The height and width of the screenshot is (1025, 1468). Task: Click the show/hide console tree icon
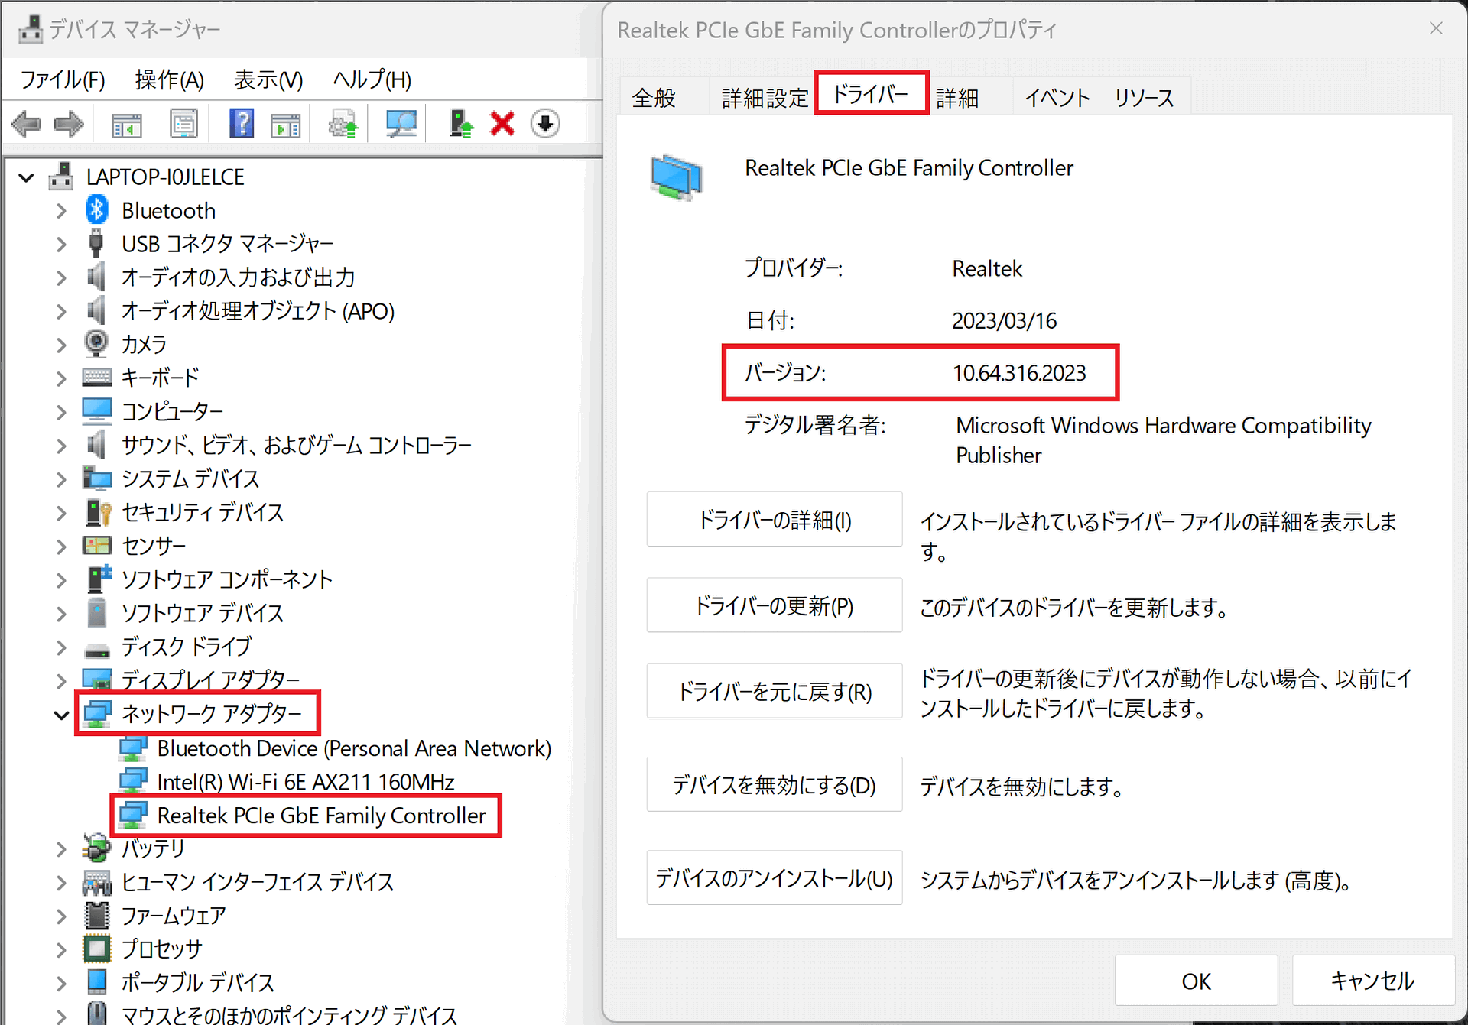126,124
